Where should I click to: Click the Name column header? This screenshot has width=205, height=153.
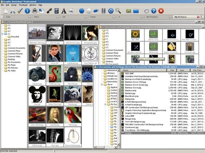tap(143, 70)
